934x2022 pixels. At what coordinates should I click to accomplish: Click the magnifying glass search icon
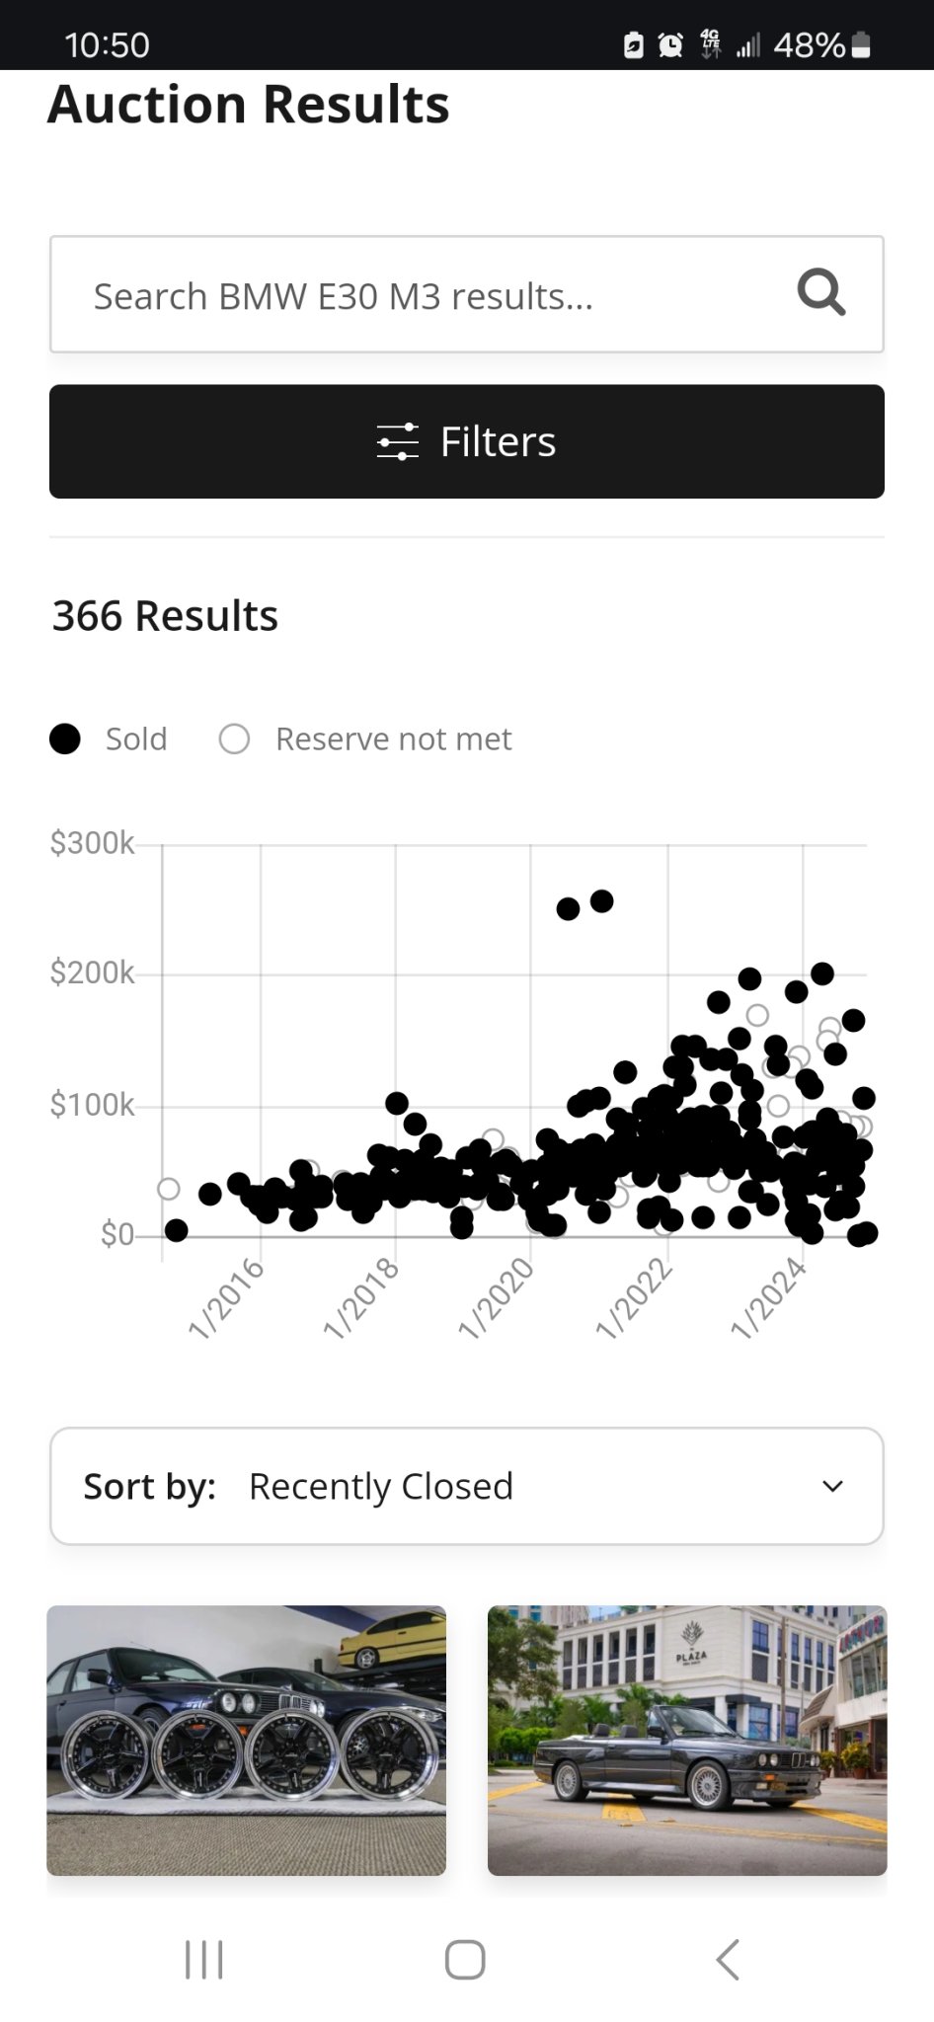pos(820,293)
